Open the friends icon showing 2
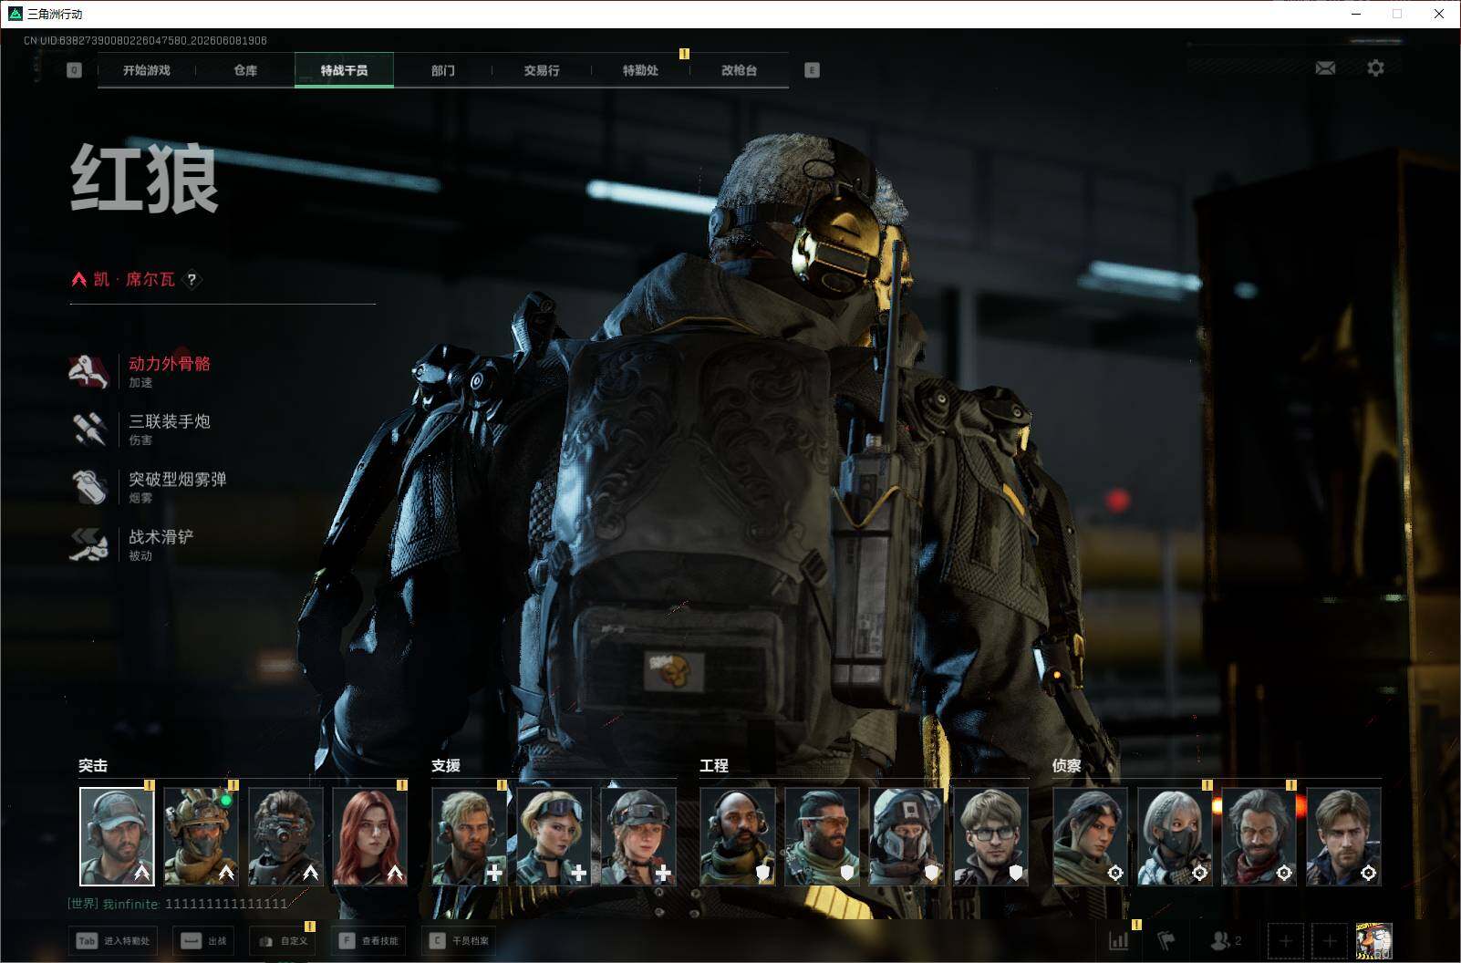This screenshot has height=963, width=1461. tap(1225, 940)
